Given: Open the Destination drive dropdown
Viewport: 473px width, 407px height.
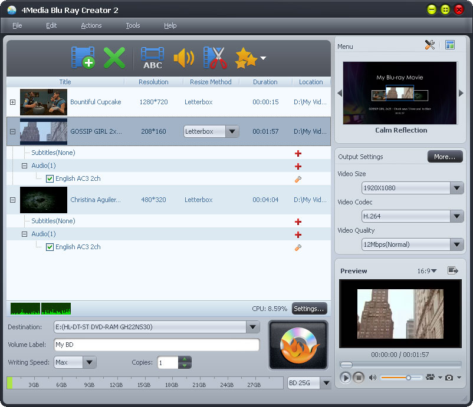Looking at the screenshot, I should pyautogui.click(x=253, y=327).
